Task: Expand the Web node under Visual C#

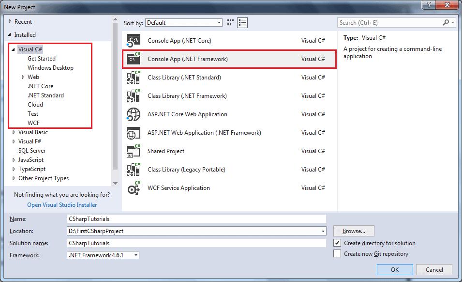Action: tap(23, 77)
